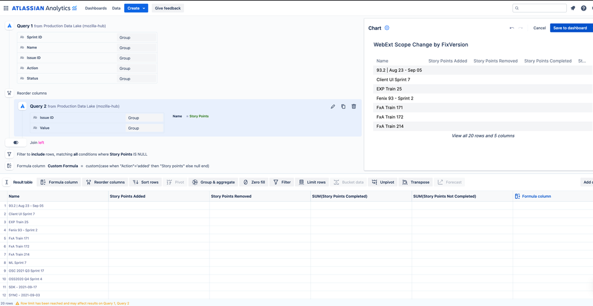Open the Query 1 Name row Group dropdown

[x=137, y=47]
